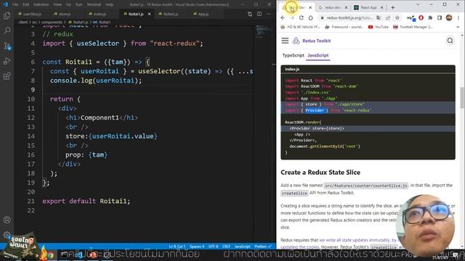Close the React App browser tab

coord(381,7)
